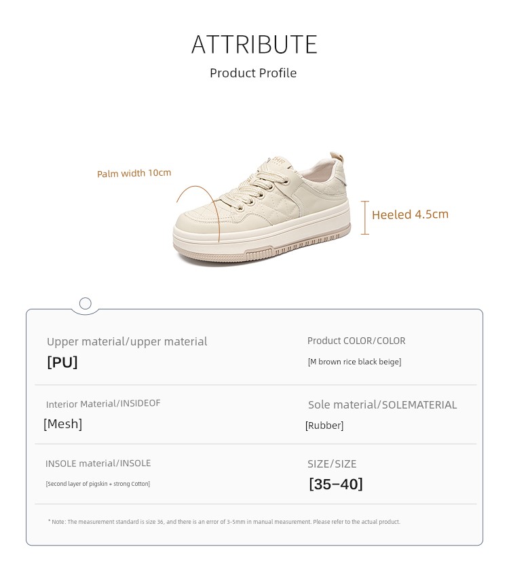The image size is (509, 568).
Task: Click the Product Profile subtitle
Action: point(253,73)
